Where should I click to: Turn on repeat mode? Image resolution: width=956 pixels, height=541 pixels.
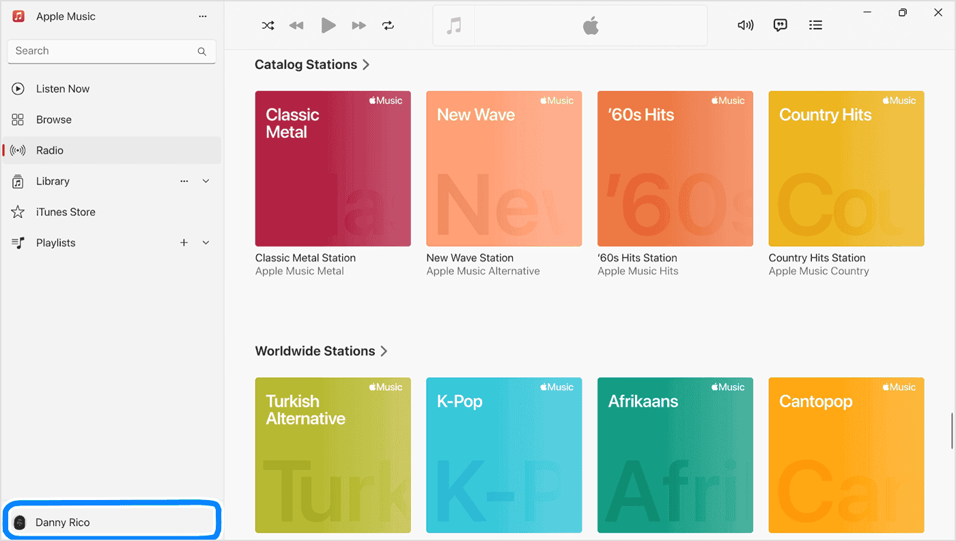pyautogui.click(x=388, y=25)
